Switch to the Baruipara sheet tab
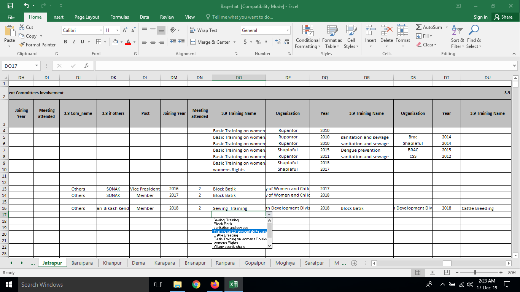The width and height of the screenshot is (520, 292). point(82,263)
